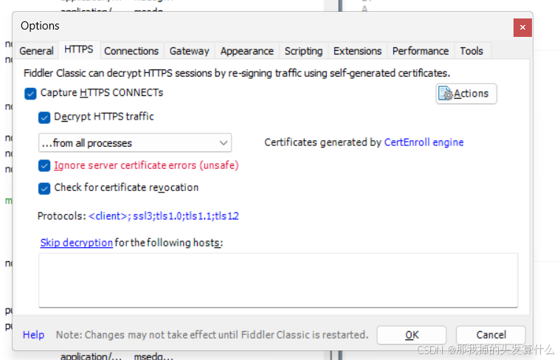Click the protocols list link
The height and width of the screenshot is (360, 560).
(164, 216)
